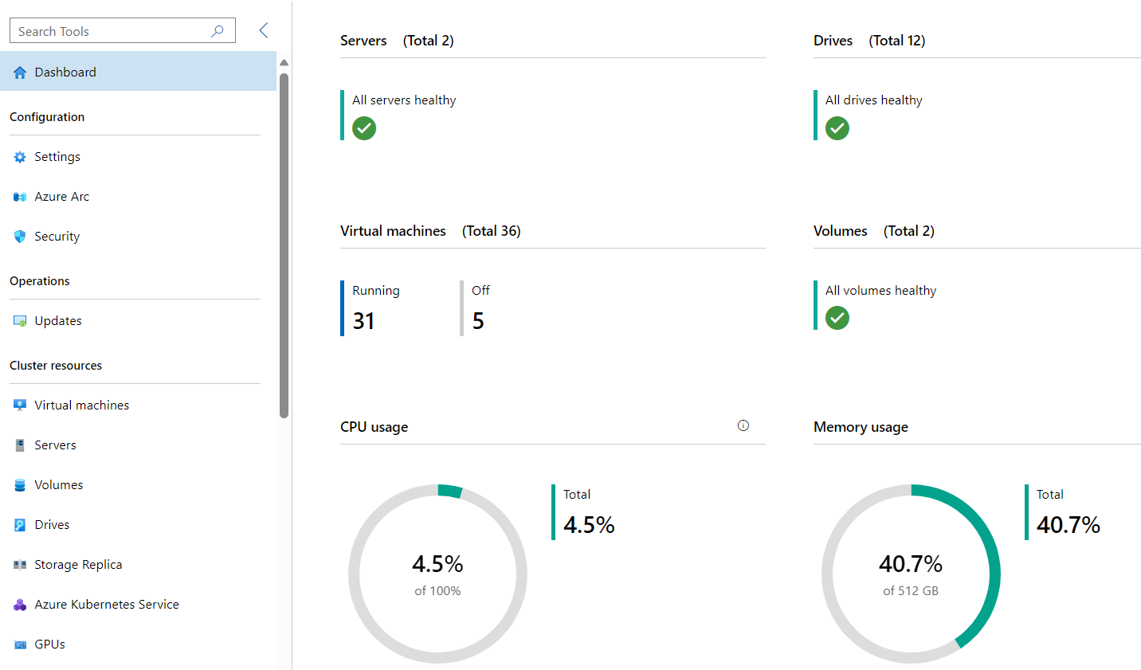Click the sidebar scrollbar up arrow
The width and height of the screenshot is (1141, 670).
pos(284,62)
